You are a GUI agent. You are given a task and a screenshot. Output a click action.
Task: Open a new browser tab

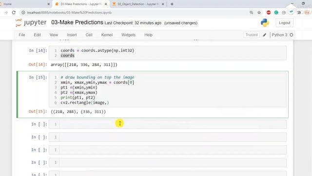click(172, 4)
